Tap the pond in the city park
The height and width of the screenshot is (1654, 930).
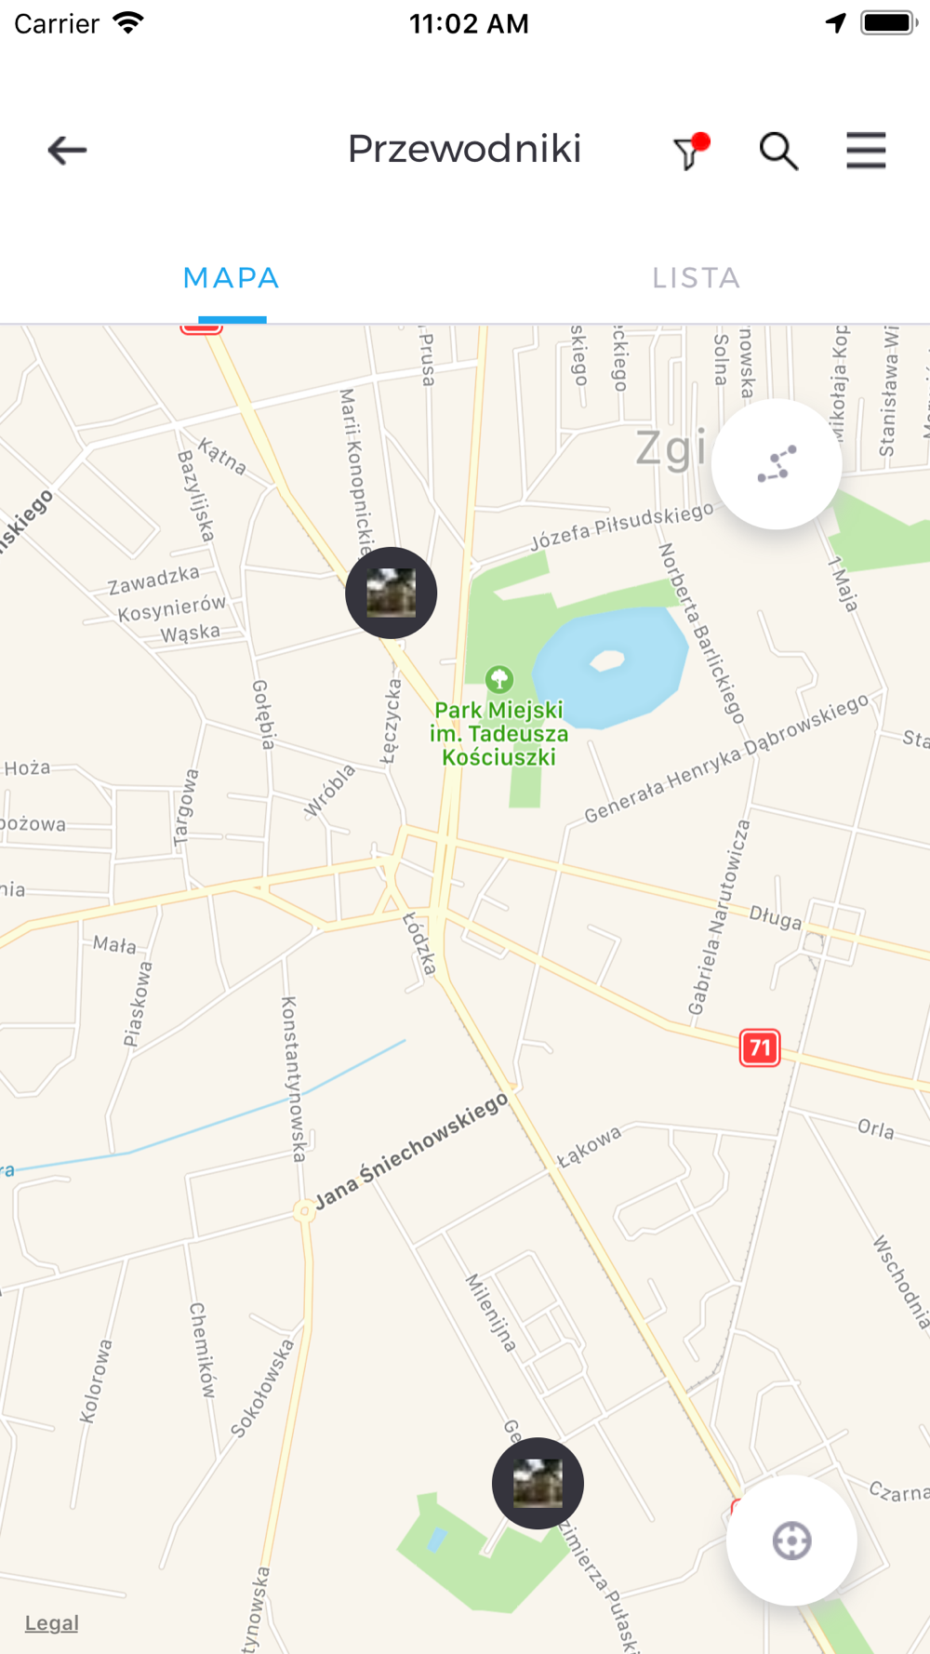610,665
